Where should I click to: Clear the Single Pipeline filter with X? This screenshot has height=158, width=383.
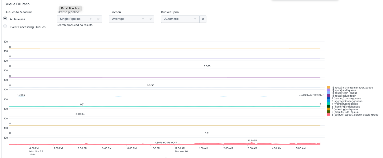point(98,19)
